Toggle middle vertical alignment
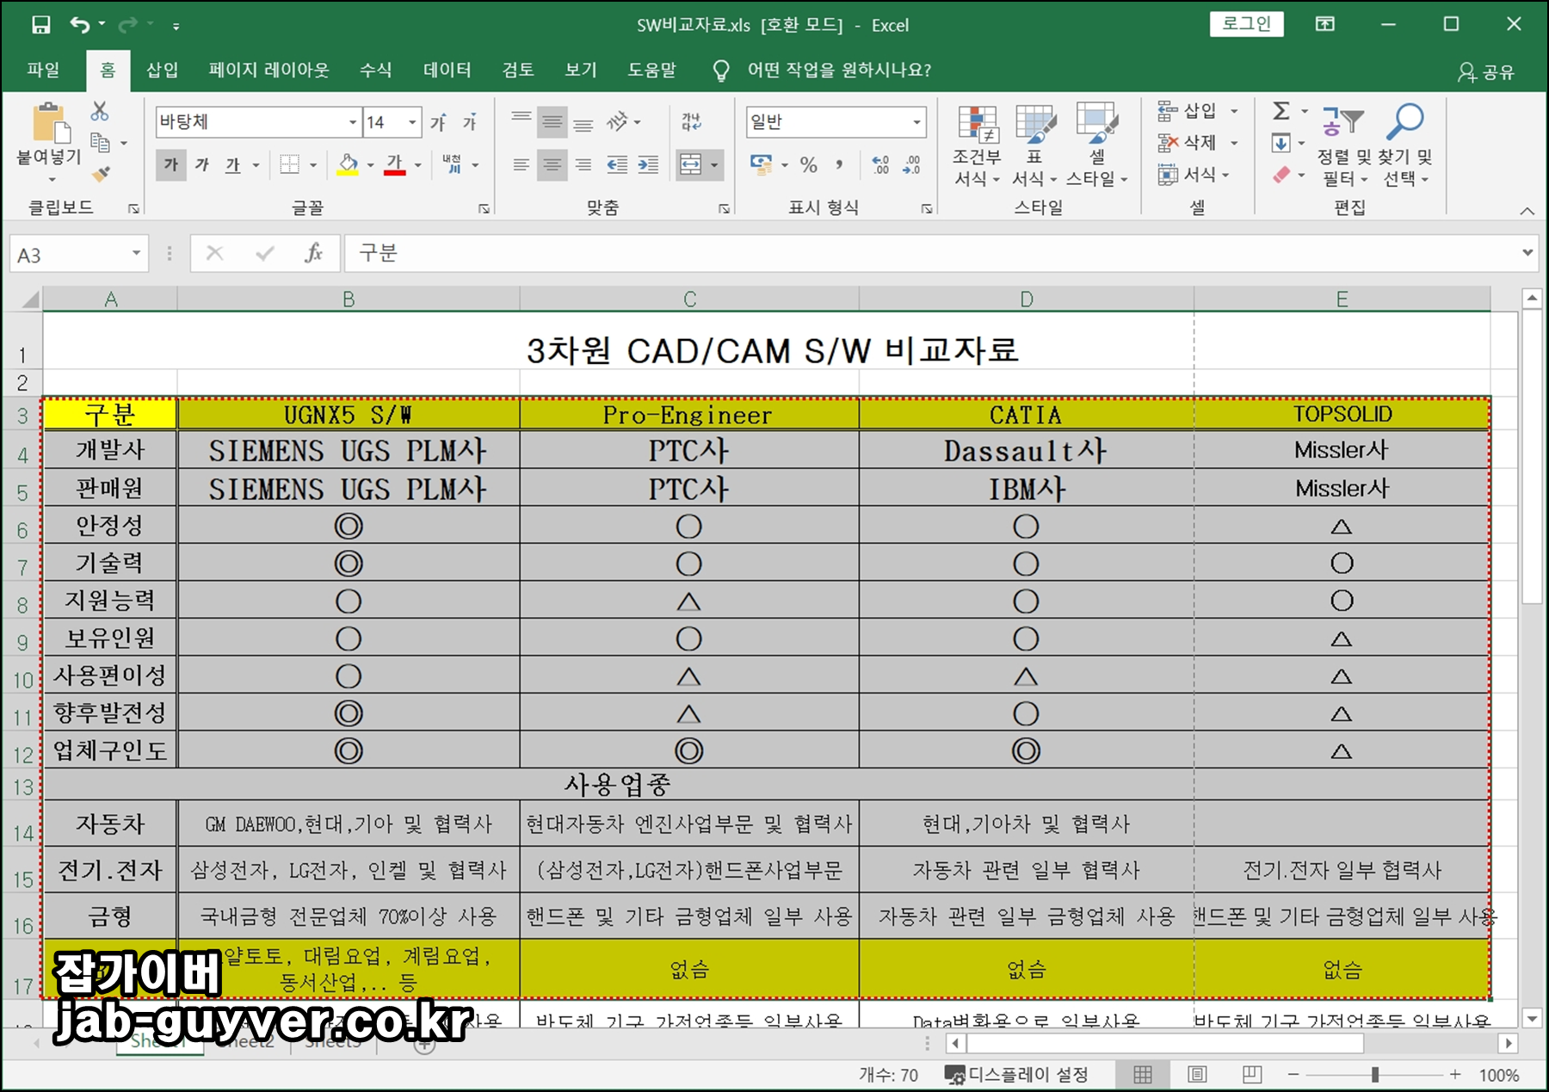The image size is (1549, 1092). click(x=552, y=122)
